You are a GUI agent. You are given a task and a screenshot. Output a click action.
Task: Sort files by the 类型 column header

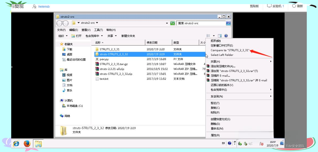coord(186,42)
